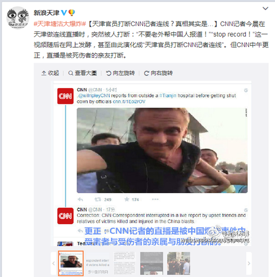This screenshot has width=275, height=277.
Task: Click the balloon membership badge icon
Action: coord(72,13)
